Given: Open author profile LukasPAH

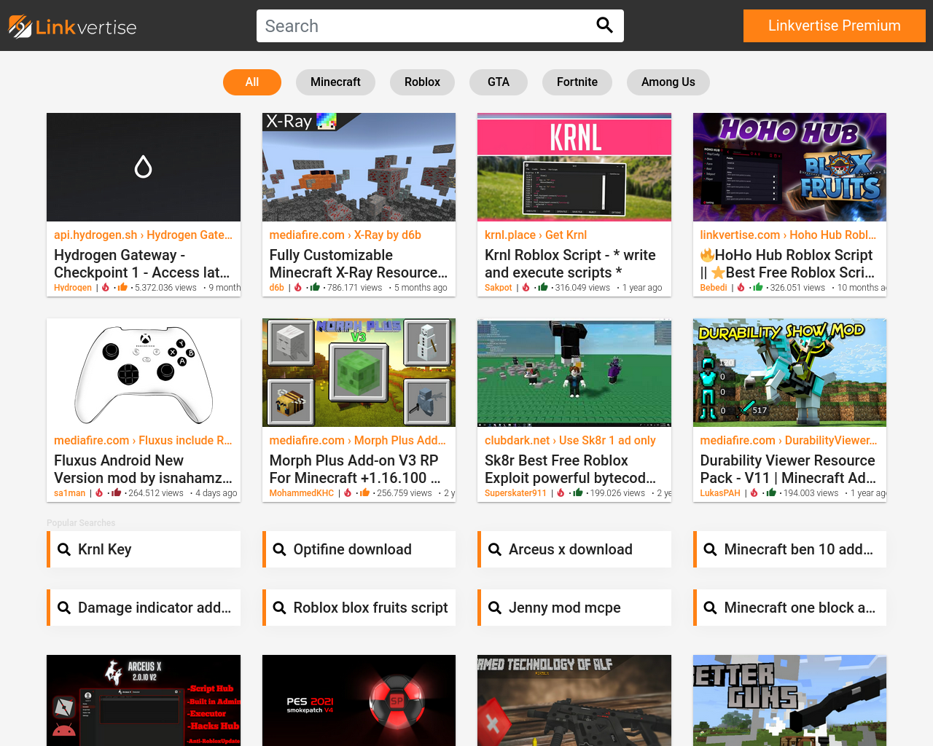Looking at the screenshot, I should (720, 493).
